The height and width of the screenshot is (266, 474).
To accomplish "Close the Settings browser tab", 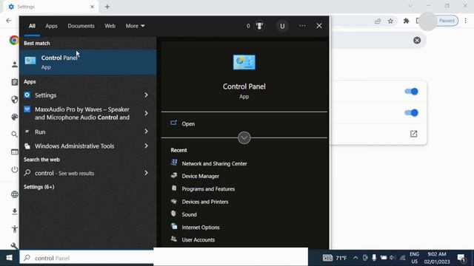I will coord(92,7).
